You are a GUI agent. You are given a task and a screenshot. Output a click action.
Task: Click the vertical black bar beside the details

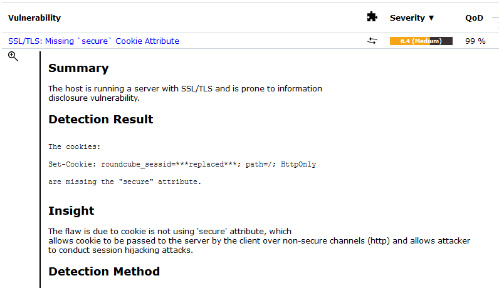[x=40, y=170]
